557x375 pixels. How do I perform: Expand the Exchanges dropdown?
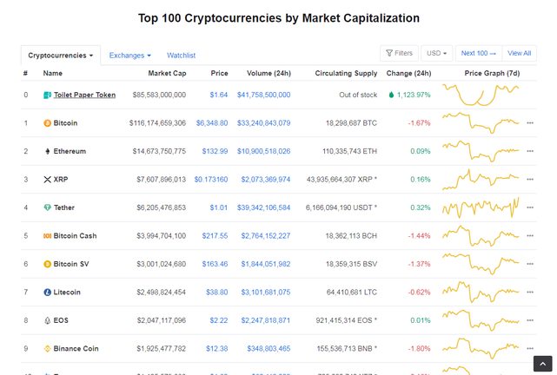(x=130, y=56)
